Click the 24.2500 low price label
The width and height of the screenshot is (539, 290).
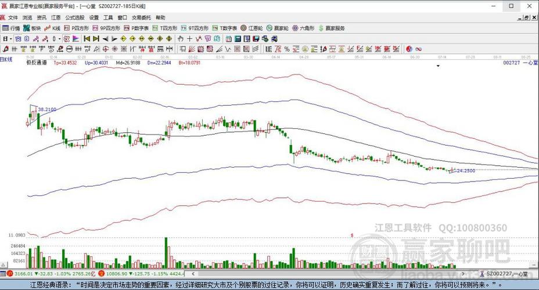point(466,171)
